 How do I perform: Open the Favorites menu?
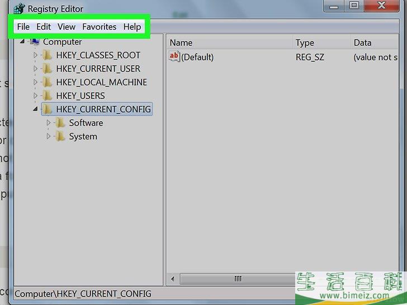[99, 27]
